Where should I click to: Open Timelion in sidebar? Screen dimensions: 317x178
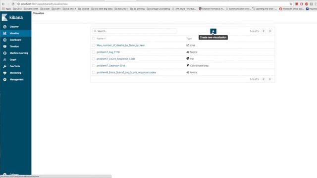tap(14, 46)
